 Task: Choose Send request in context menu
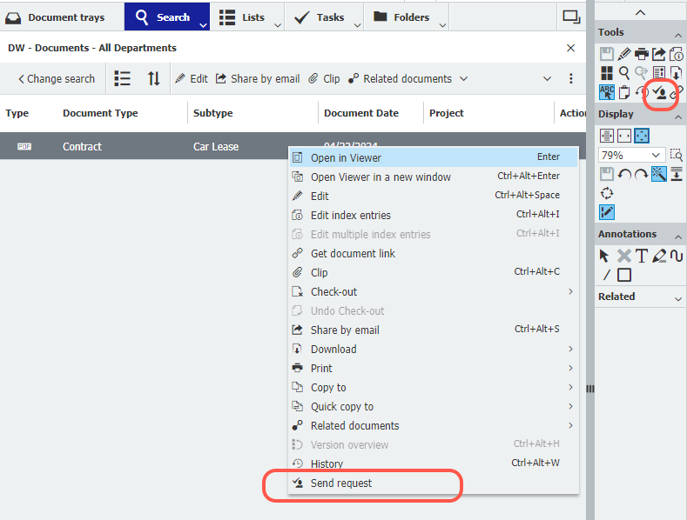click(434, 483)
